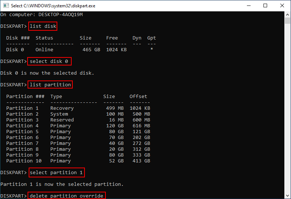Image resolution: width=291 pixels, height=199 pixels.
Task: Click the '413 GB' offset value
Action: (x=141, y=161)
